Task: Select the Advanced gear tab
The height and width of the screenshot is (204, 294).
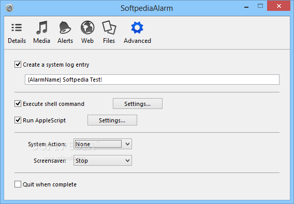Action: 137,33
